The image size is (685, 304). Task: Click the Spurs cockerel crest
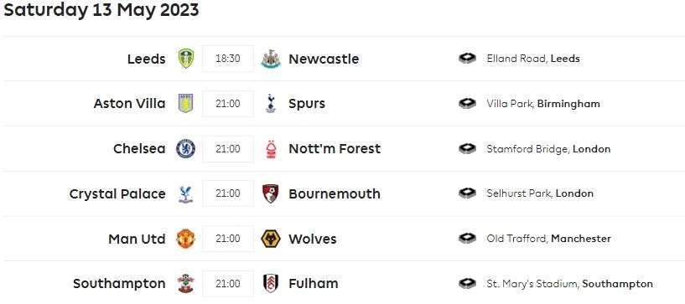click(x=271, y=104)
